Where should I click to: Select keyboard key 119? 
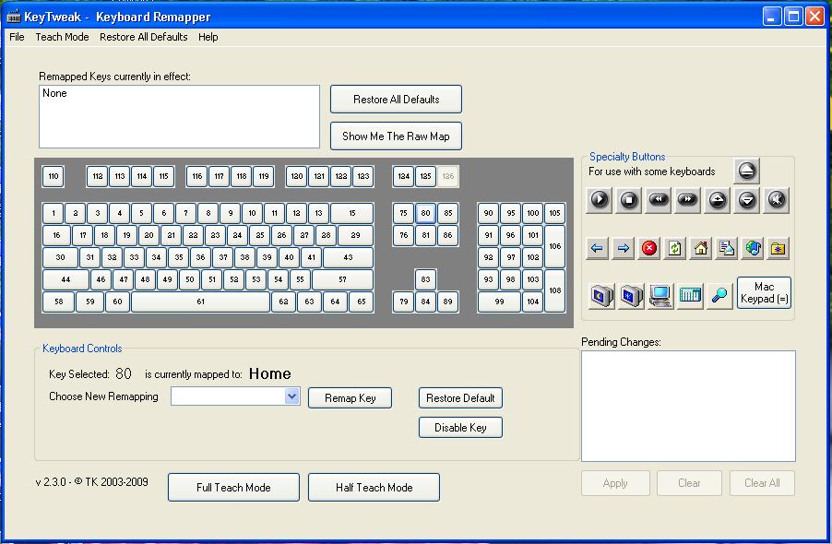[x=264, y=176]
